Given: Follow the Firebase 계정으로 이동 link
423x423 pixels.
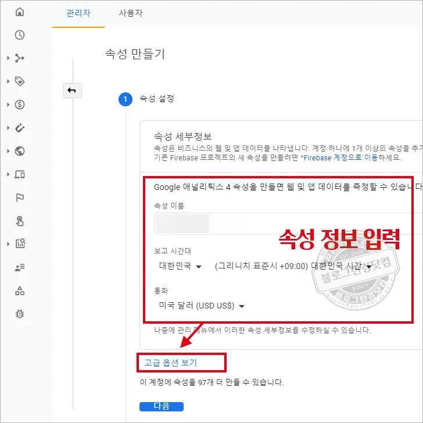Looking at the screenshot, I should (339, 157).
